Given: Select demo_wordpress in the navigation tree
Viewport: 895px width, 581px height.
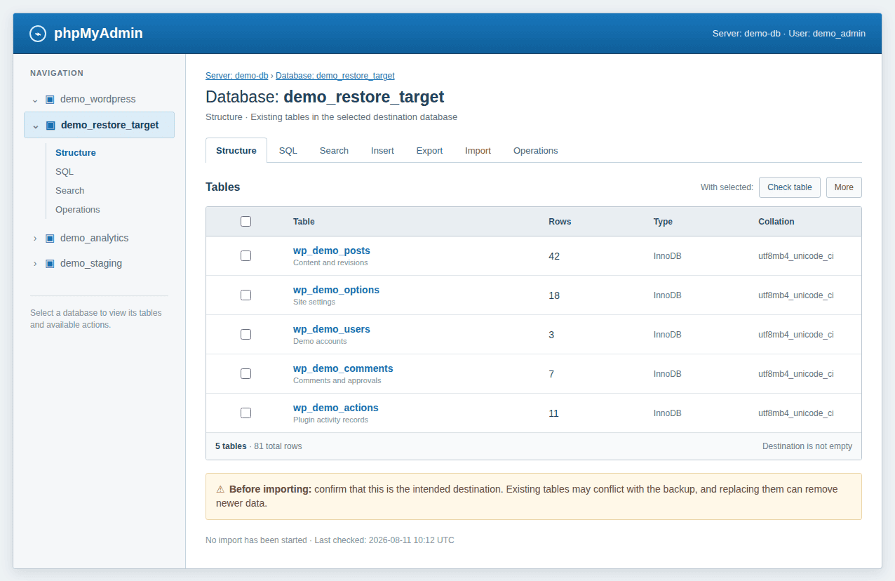Looking at the screenshot, I should pos(99,99).
